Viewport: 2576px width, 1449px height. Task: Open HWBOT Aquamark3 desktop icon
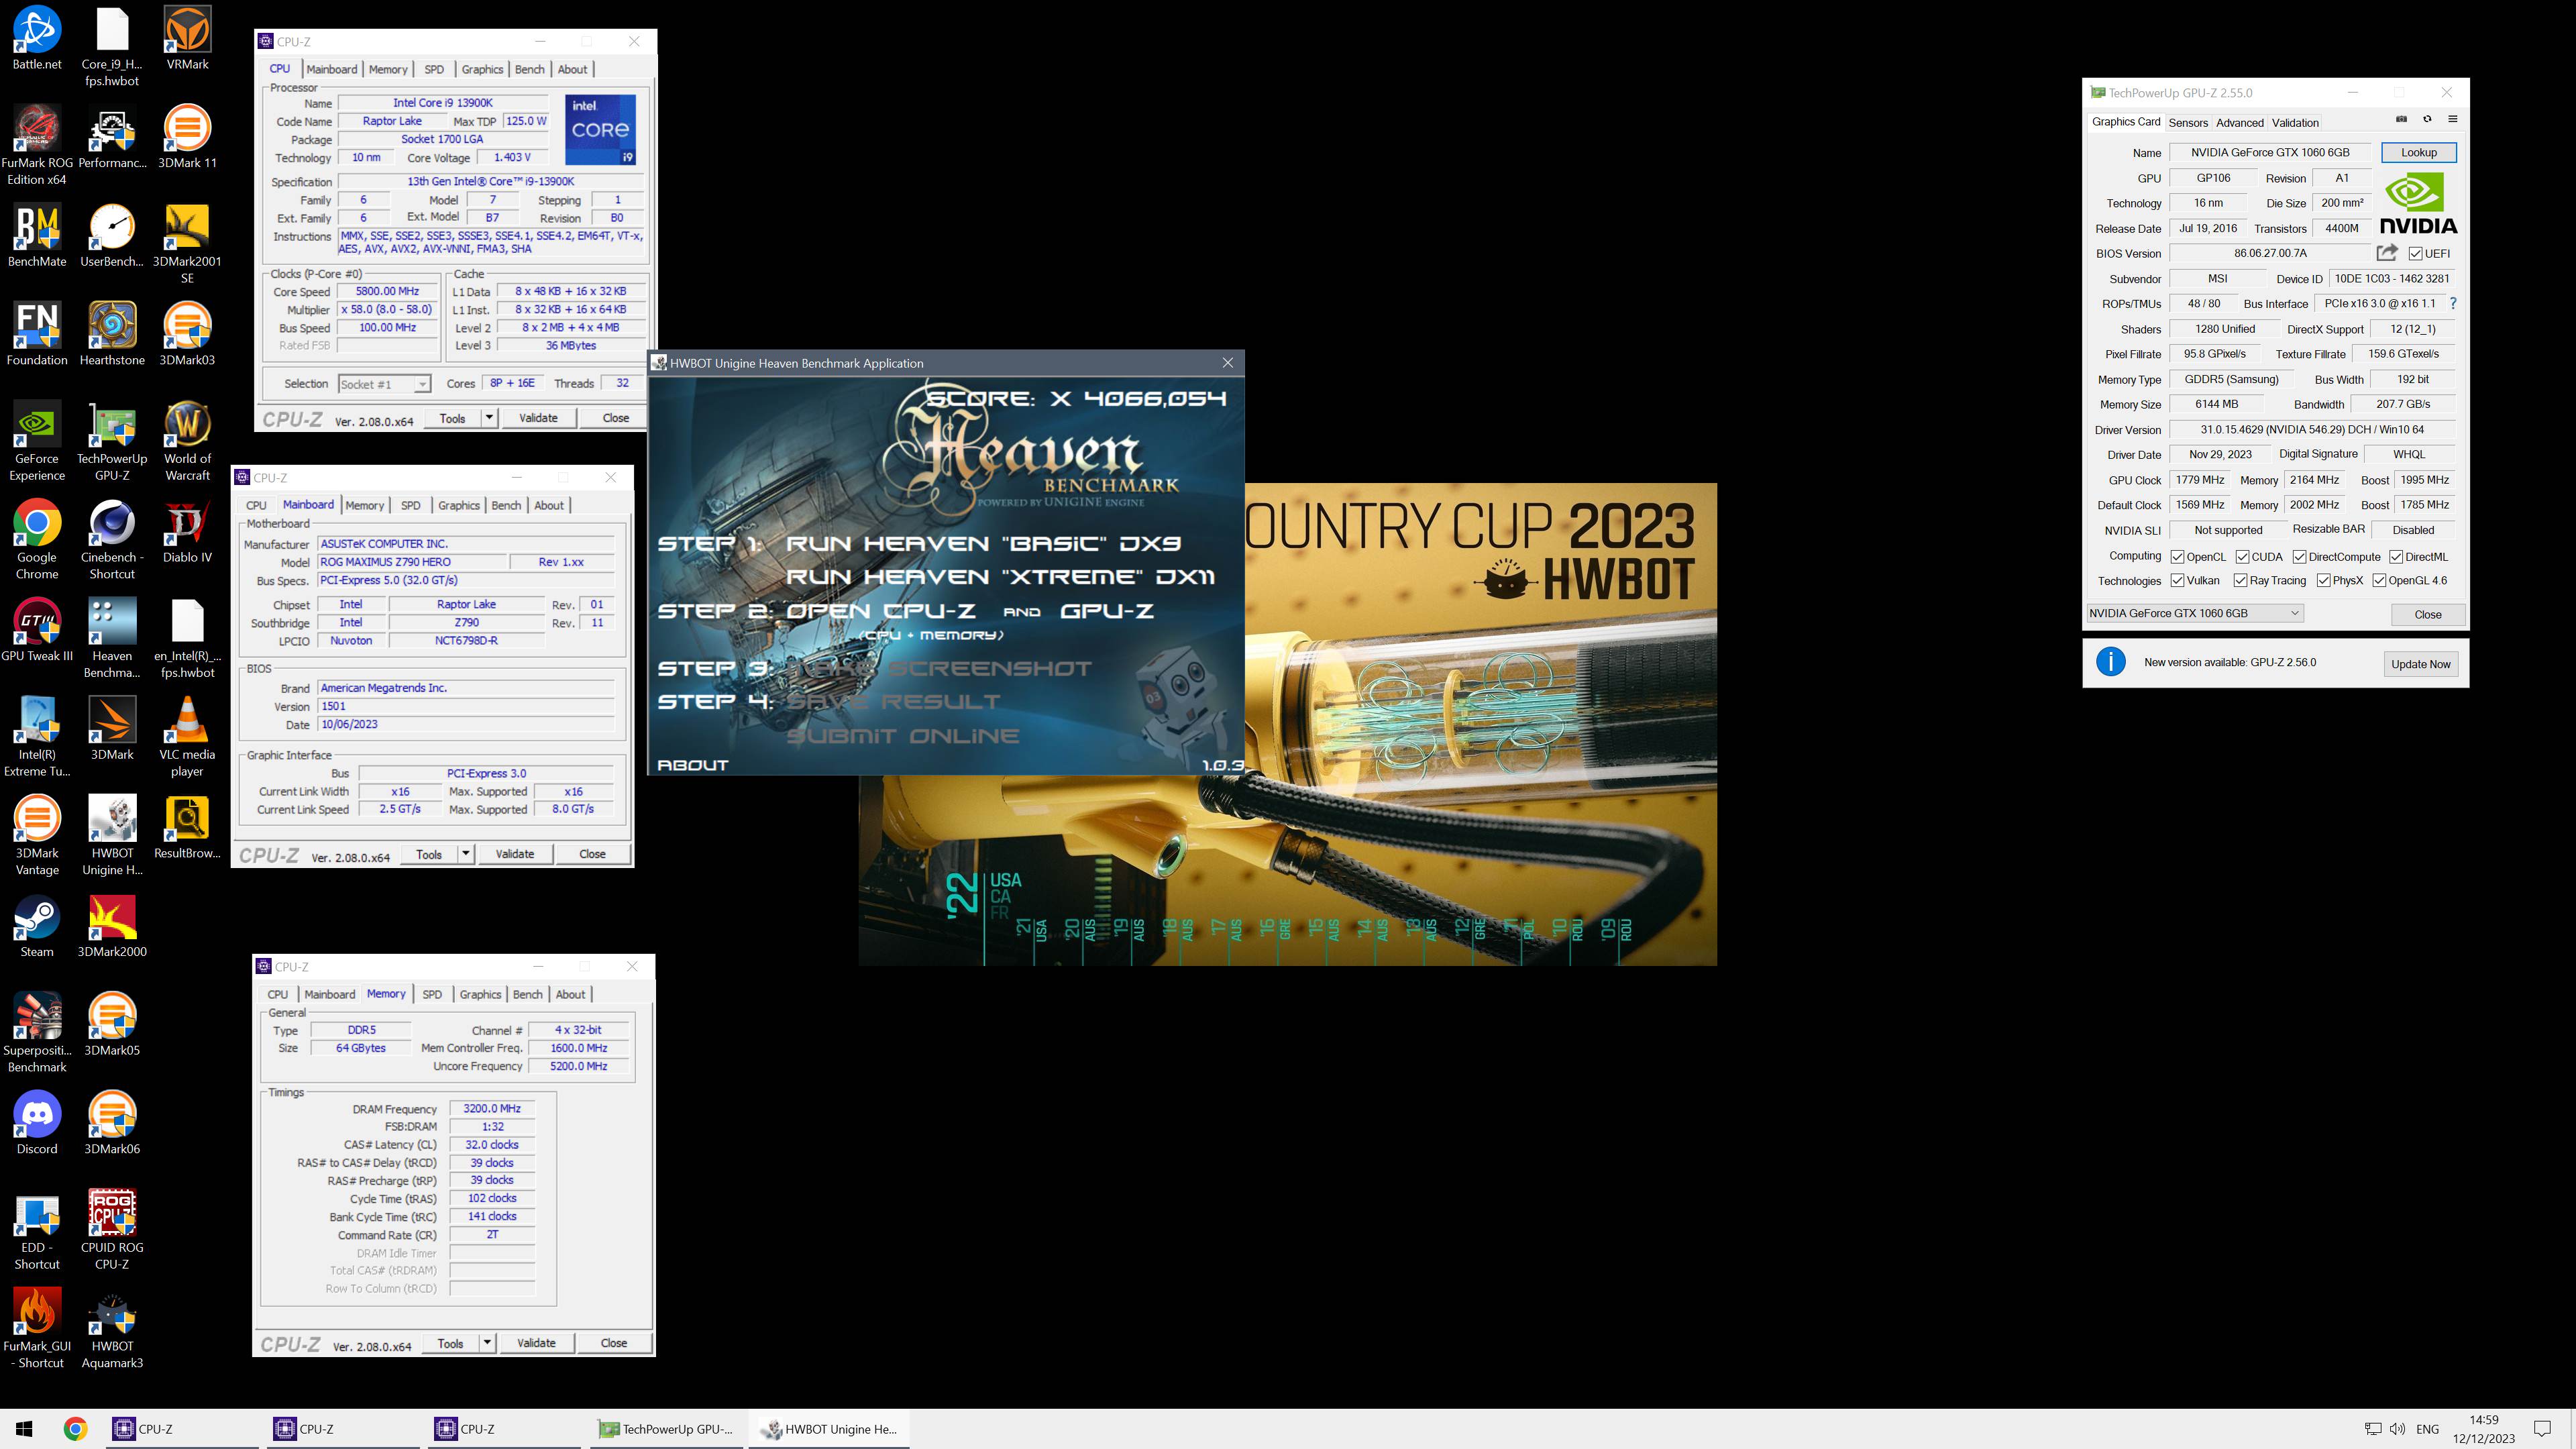coord(112,1328)
